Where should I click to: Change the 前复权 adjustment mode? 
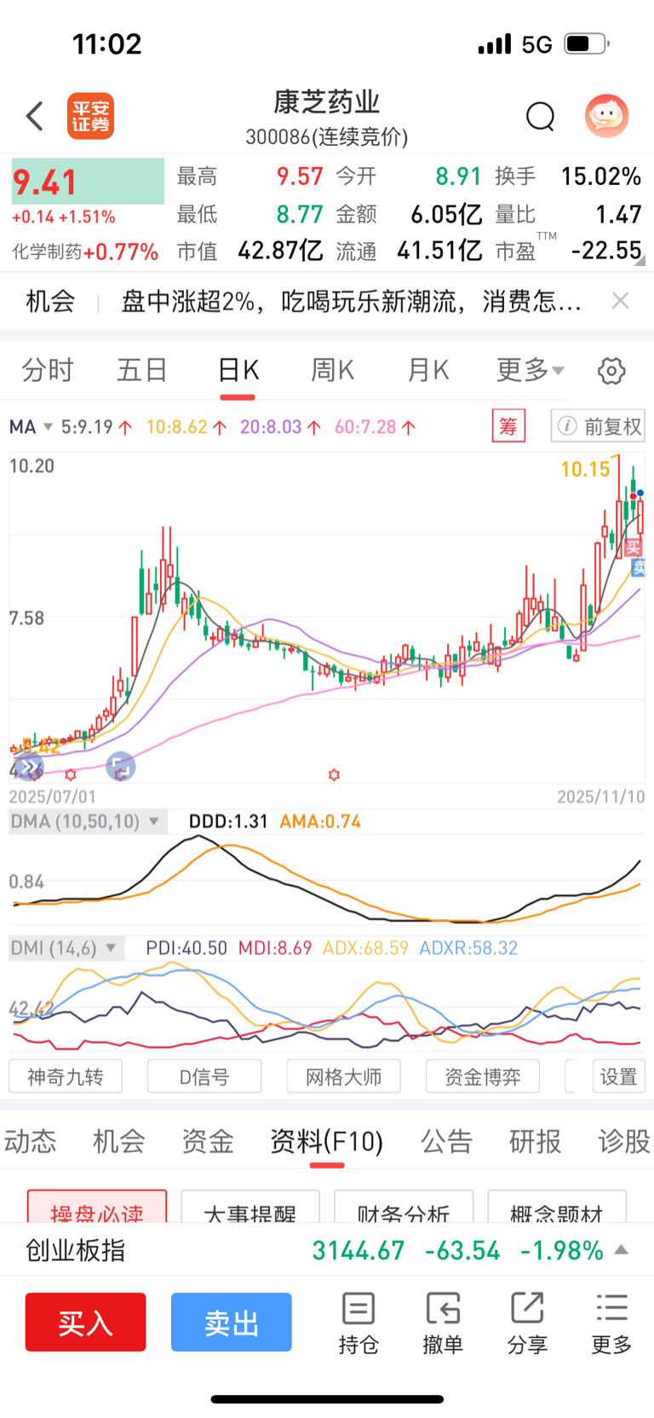pyautogui.click(x=598, y=426)
